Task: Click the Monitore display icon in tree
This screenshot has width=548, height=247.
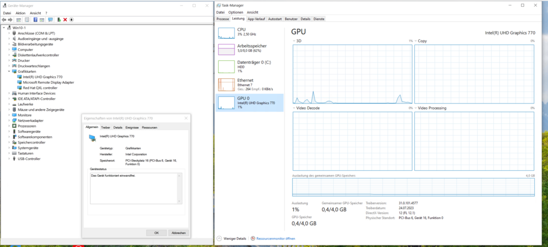Action: 14,115
